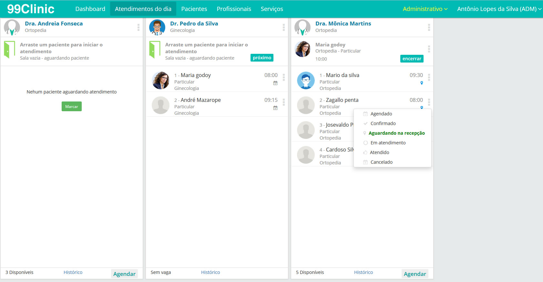Set status to 'Cancelado'
This screenshot has width=543, height=282.
point(381,162)
